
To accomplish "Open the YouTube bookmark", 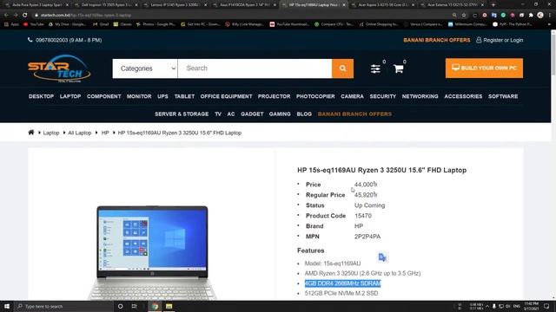I will [x=34, y=24].
